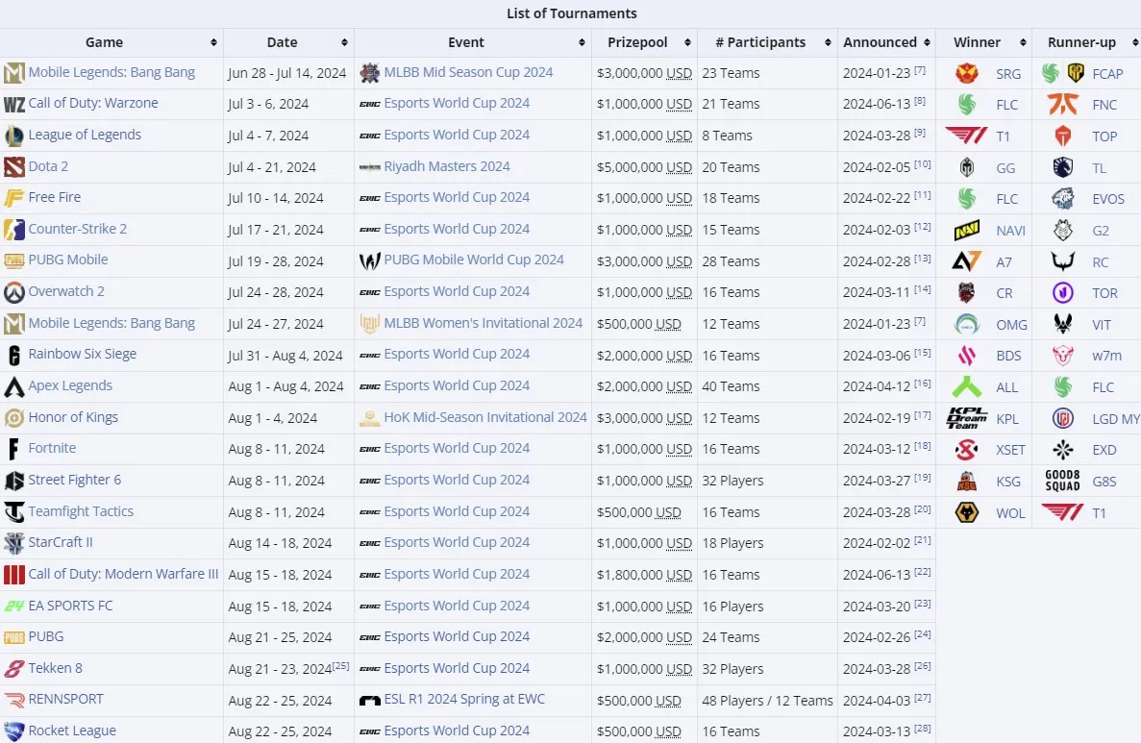
Task: Click the Tekken 8 game icon
Action: [x=13, y=668]
